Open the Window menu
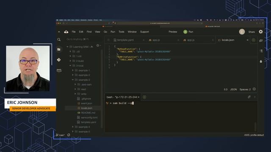This screenshot has height=152, width=271. [132, 32]
